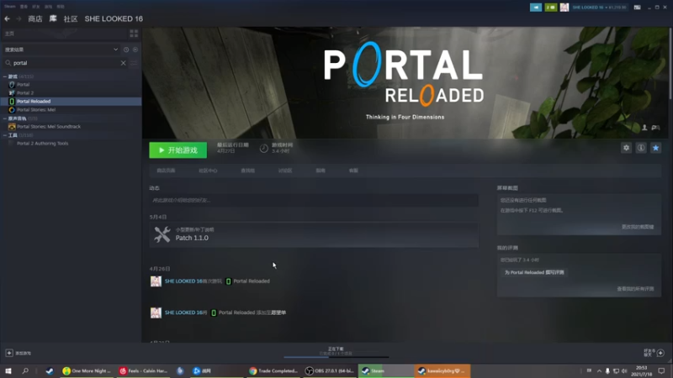Open the 社区中心 community hub link
This screenshot has width=673, height=378.
[x=208, y=171]
